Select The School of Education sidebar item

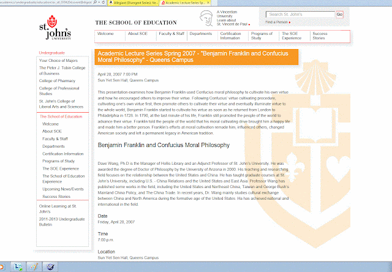(61, 117)
